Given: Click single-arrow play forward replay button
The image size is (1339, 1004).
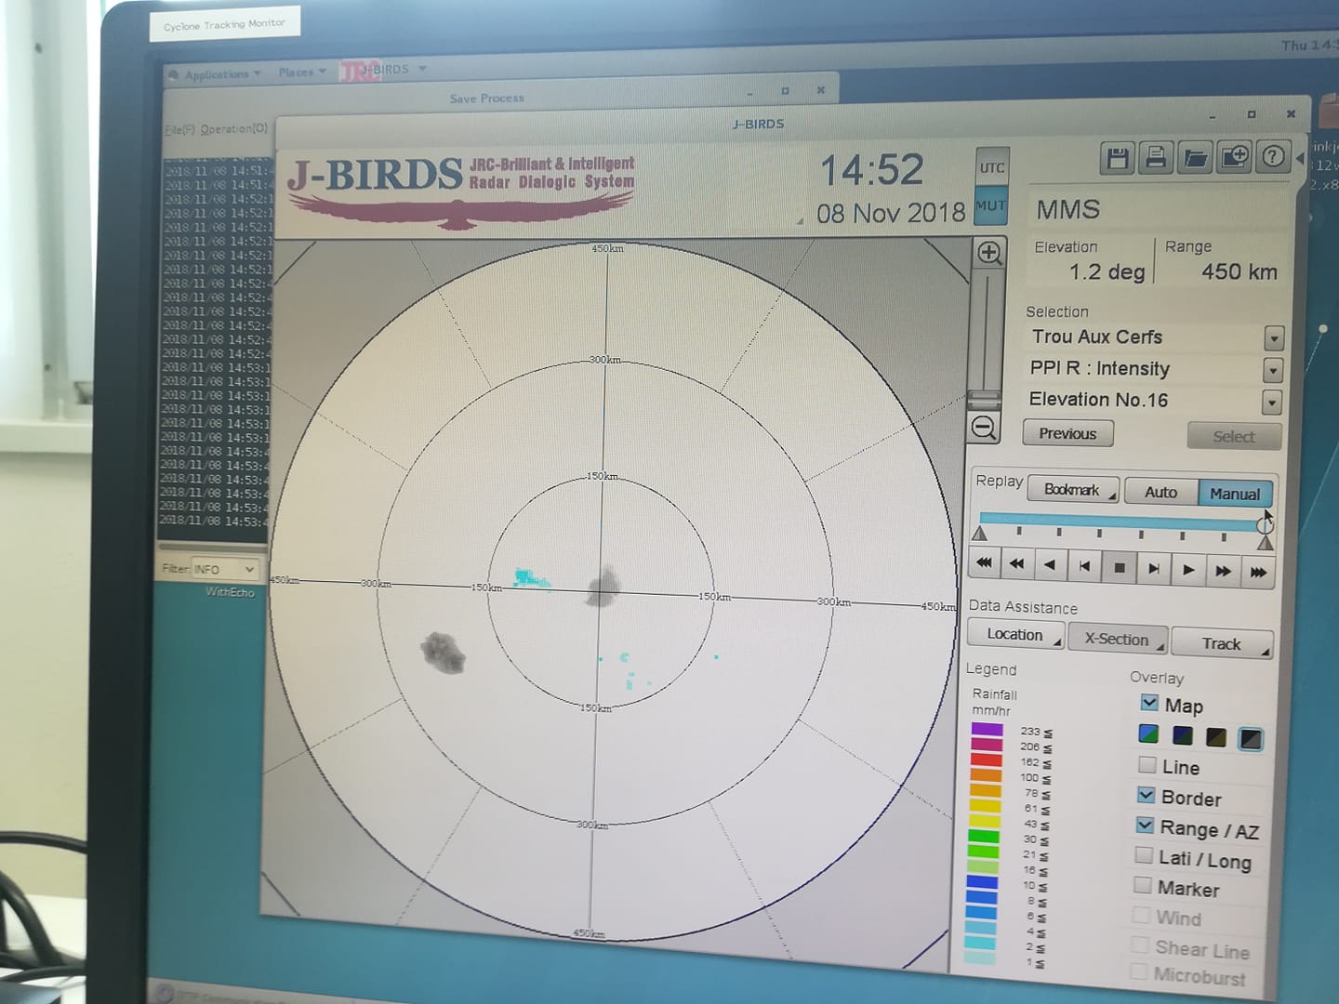Looking at the screenshot, I should coord(1188,570).
